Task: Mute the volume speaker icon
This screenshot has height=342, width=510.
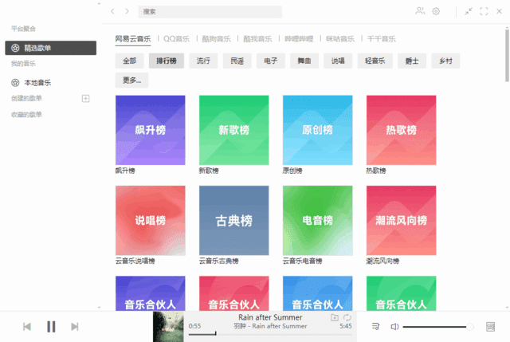Action: [x=394, y=326]
